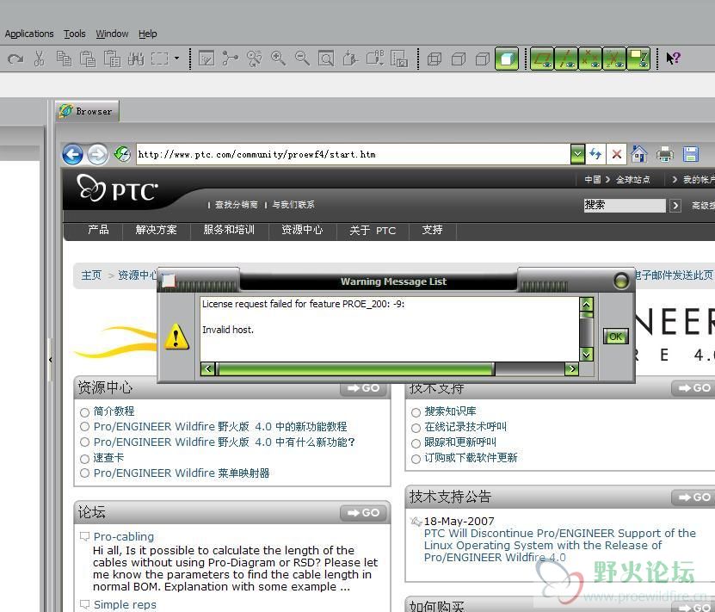715x612 pixels.
Task: Open the 服务和培训 navigation menu
Action: [229, 230]
